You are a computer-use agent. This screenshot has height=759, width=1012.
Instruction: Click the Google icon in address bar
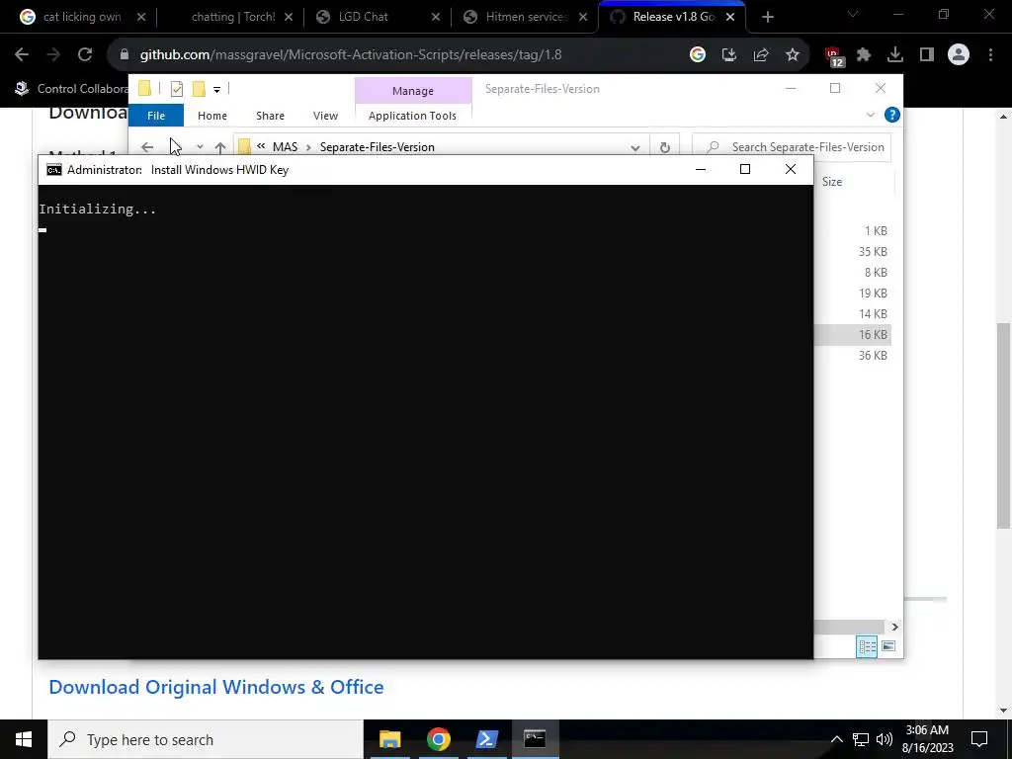(x=697, y=55)
